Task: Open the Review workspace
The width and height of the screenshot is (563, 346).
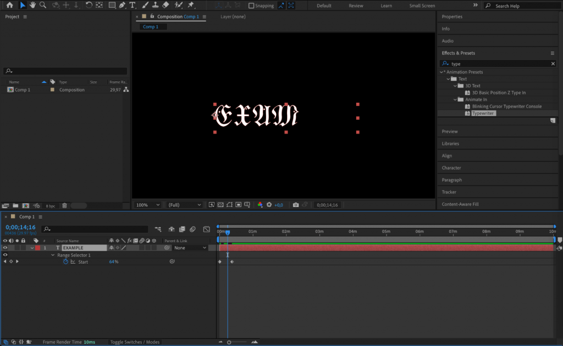Action: 356,5
